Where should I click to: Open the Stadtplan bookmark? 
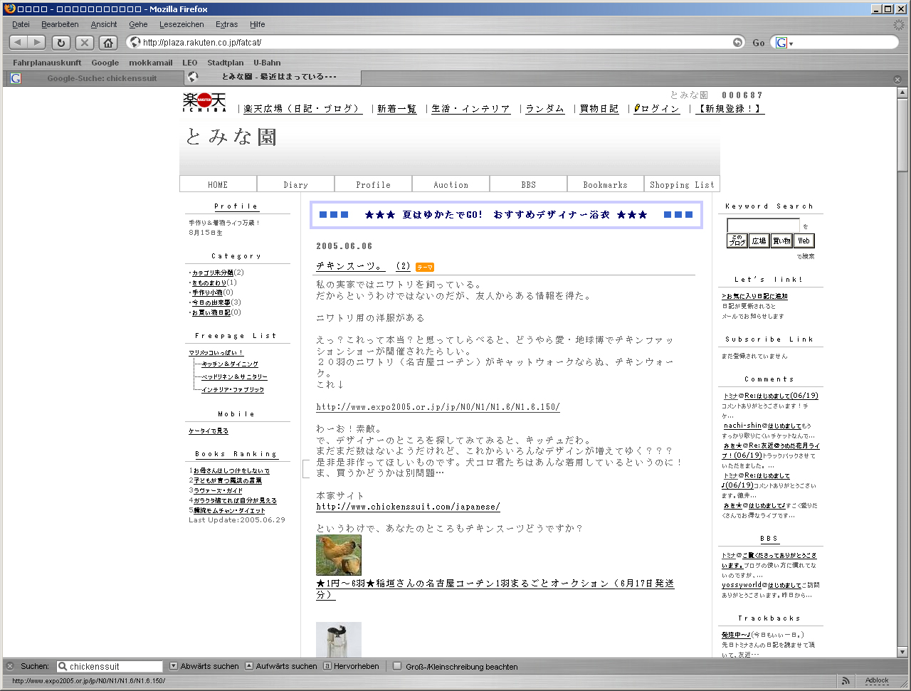(x=226, y=63)
